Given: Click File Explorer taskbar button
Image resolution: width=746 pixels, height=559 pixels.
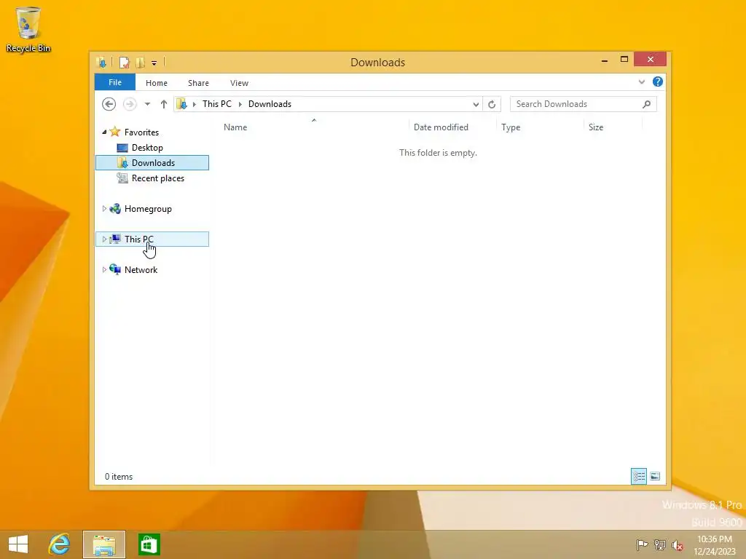Looking at the screenshot, I should (104, 544).
